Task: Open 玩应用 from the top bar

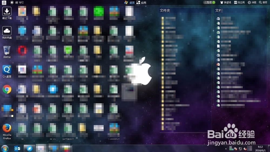Action: [239, 2]
